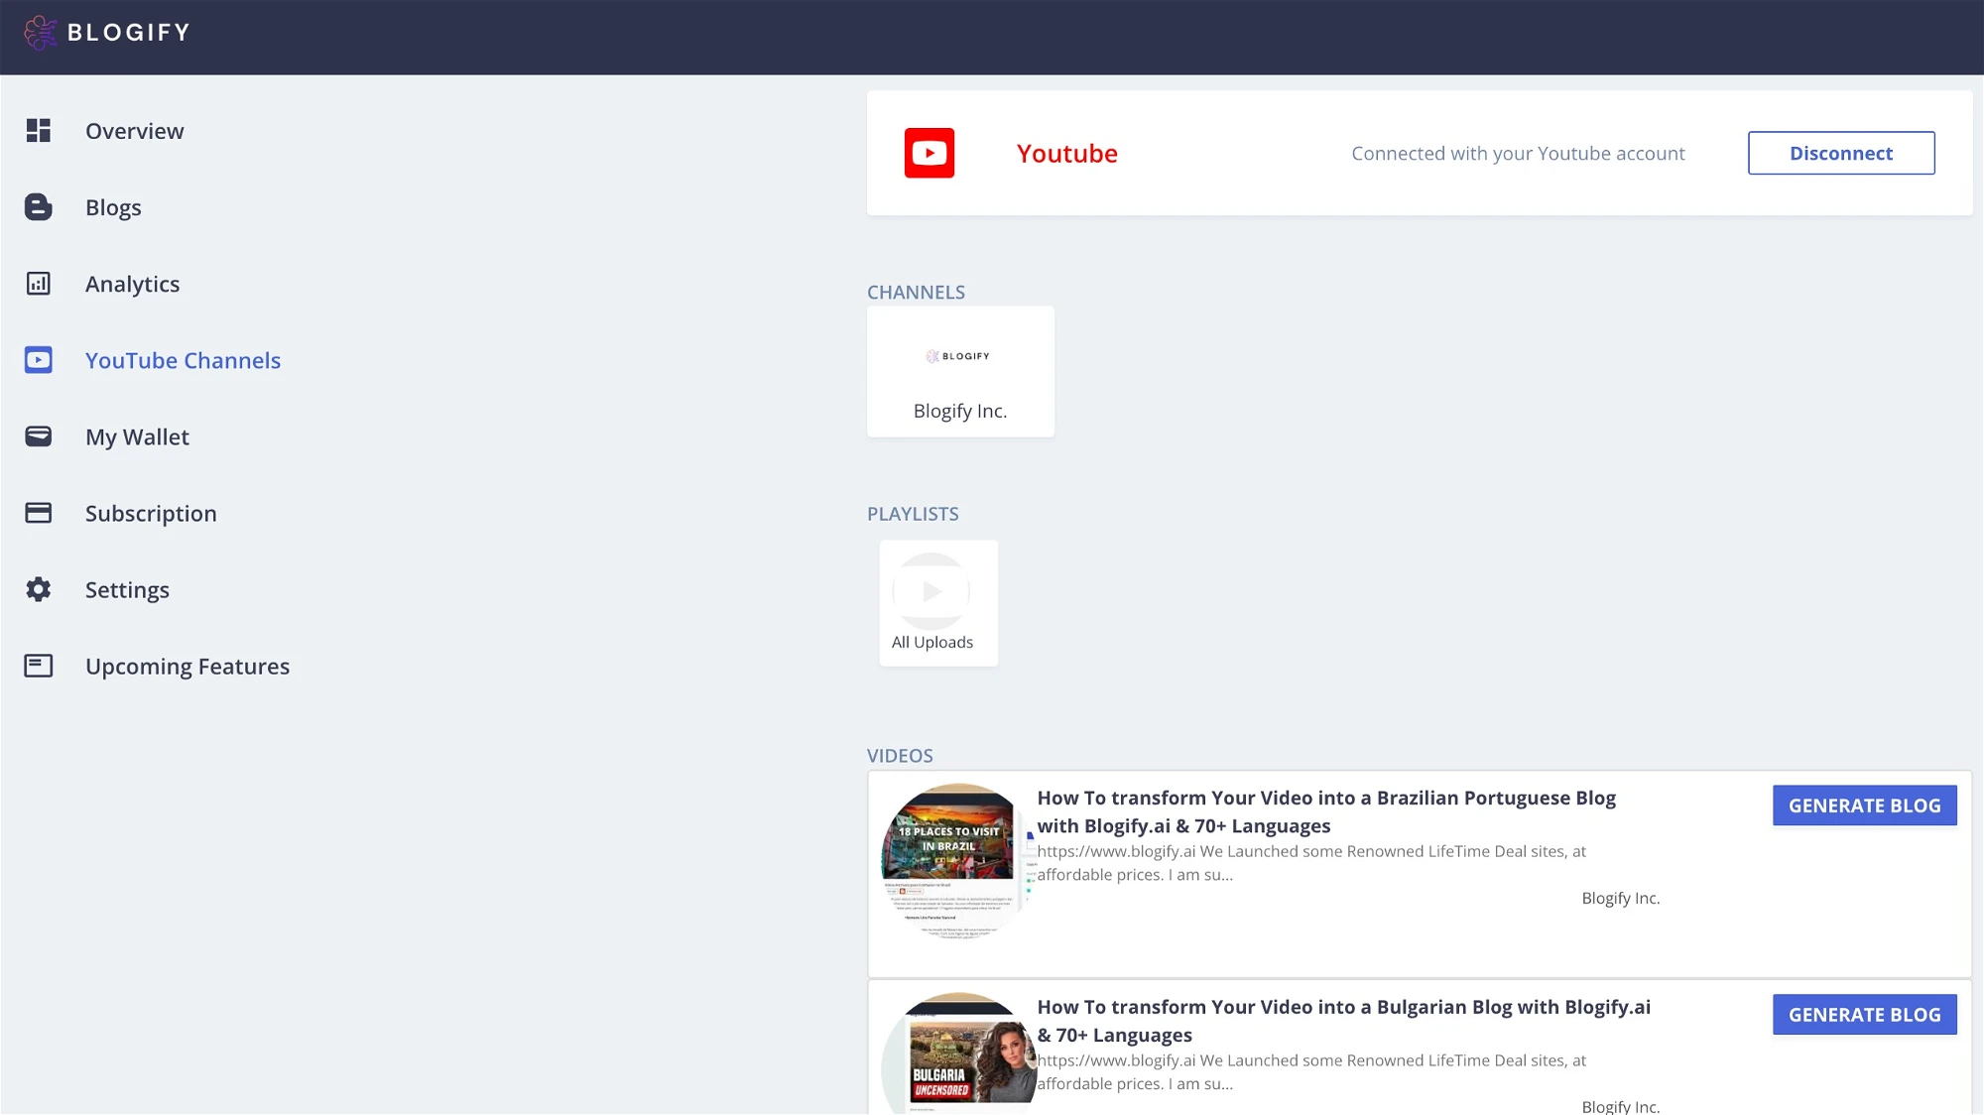
Task: Click the Settings gear icon
Action: pyautogui.click(x=39, y=589)
